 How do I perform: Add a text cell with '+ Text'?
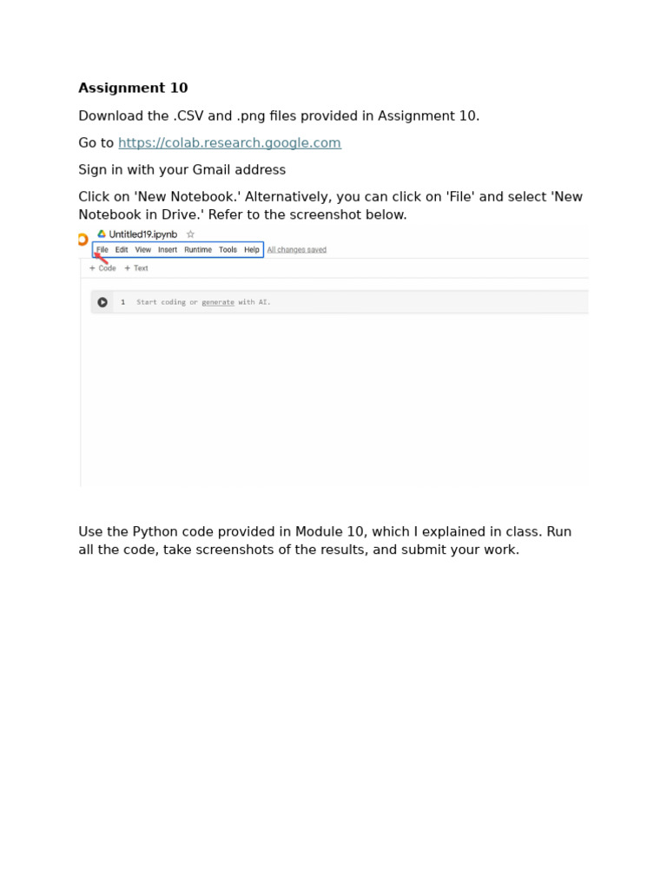(136, 268)
